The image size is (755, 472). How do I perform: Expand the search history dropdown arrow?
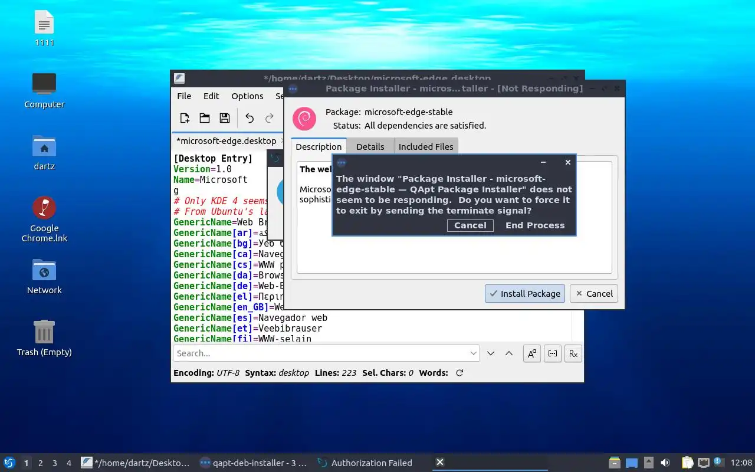tap(474, 353)
